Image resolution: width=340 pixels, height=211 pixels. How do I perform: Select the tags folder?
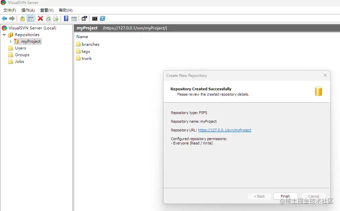point(86,51)
